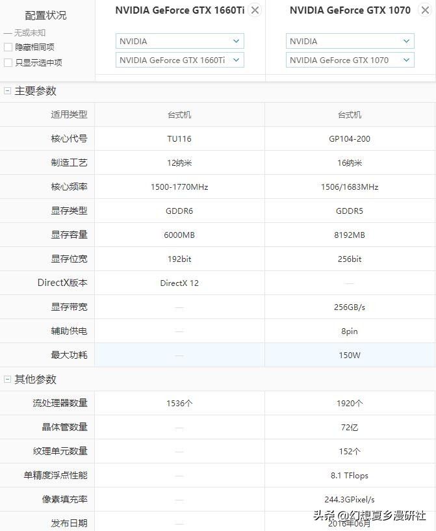Click the 8pin power connector cell

pyautogui.click(x=350, y=331)
